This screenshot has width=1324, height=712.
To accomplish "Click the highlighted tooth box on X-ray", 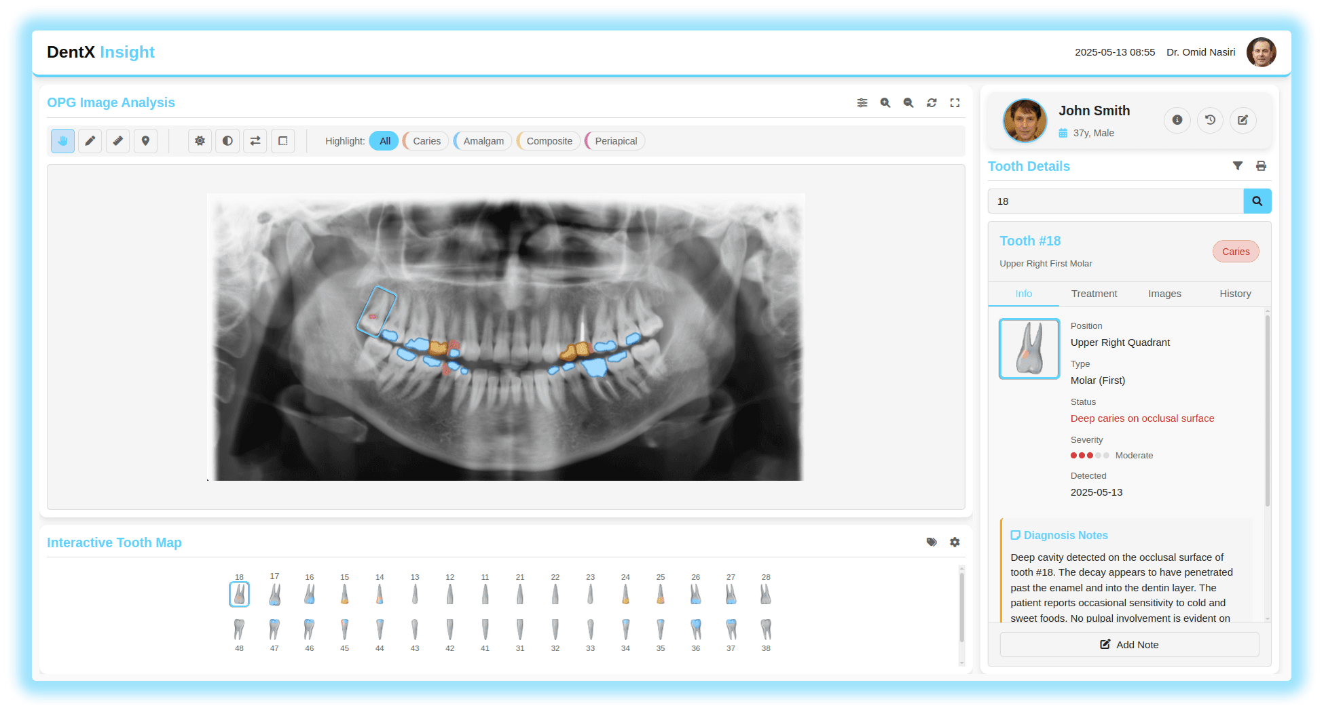I will click(x=376, y=312).
